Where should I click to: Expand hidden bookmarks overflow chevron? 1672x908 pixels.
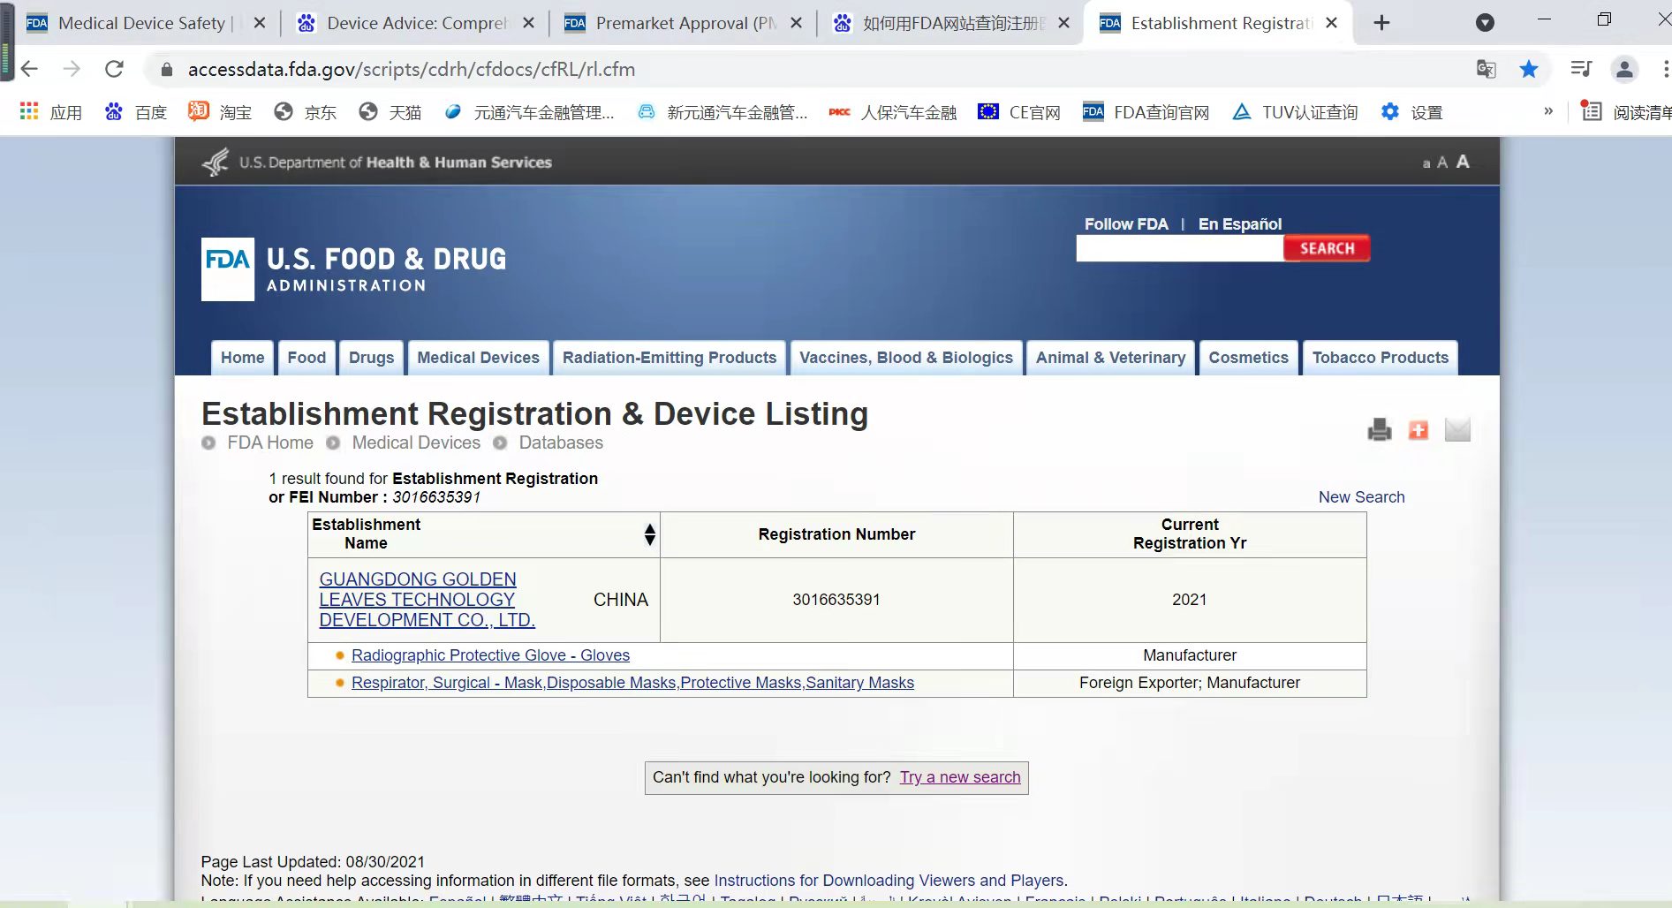[1548, 111]
